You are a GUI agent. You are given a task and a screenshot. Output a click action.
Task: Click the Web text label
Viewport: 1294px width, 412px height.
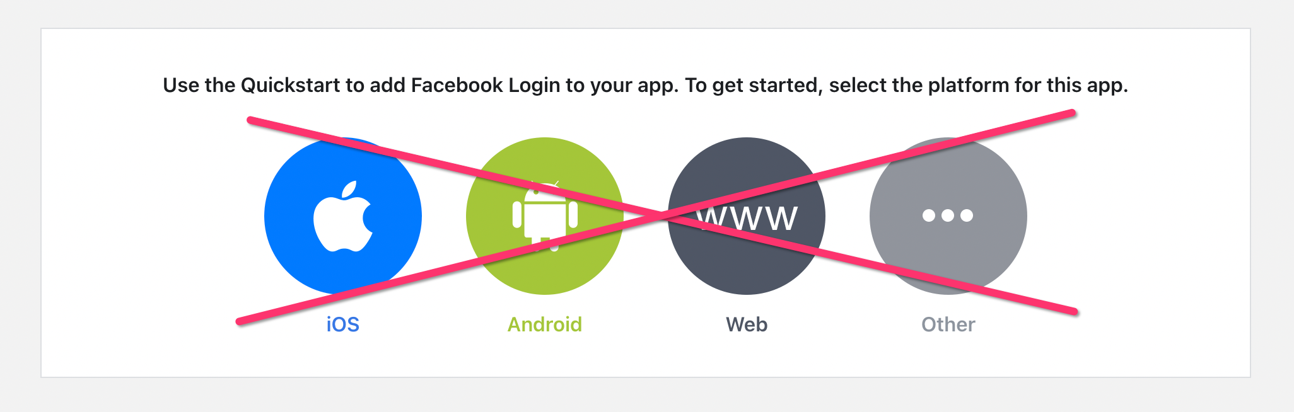(747, 324)
